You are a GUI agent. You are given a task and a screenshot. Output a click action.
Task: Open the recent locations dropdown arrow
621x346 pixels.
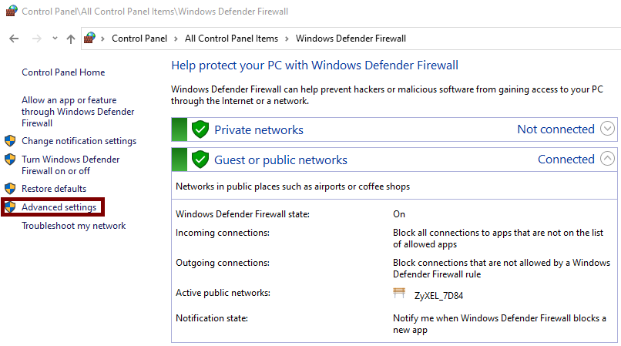click(x=55, y=39)
